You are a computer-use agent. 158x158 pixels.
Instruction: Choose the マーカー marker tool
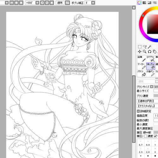tap(142, 66)
